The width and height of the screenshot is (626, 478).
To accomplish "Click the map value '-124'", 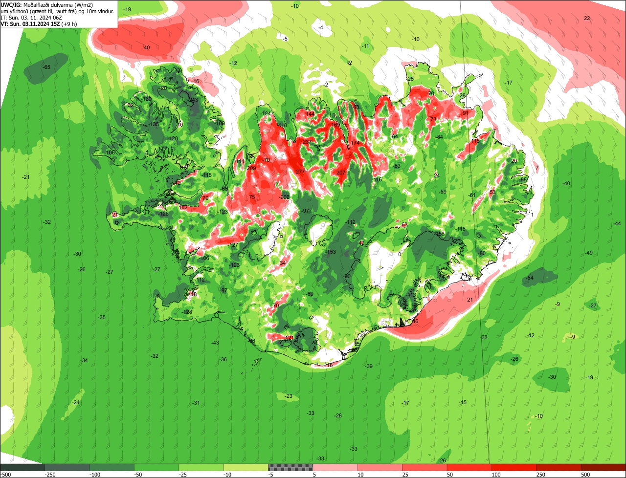I will pos(266,113).
